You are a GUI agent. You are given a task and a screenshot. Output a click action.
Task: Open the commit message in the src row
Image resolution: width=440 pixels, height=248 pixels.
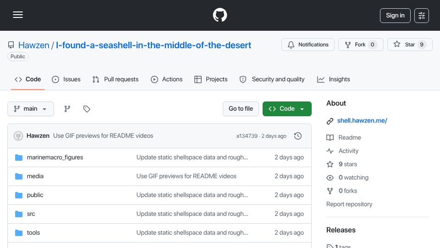click(x=192, y=214)
